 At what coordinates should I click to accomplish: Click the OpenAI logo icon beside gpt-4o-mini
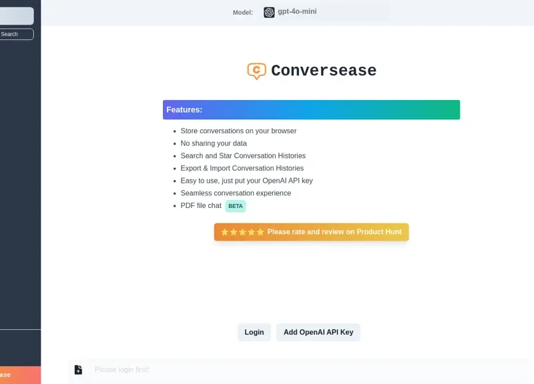(x=269, y=12)
